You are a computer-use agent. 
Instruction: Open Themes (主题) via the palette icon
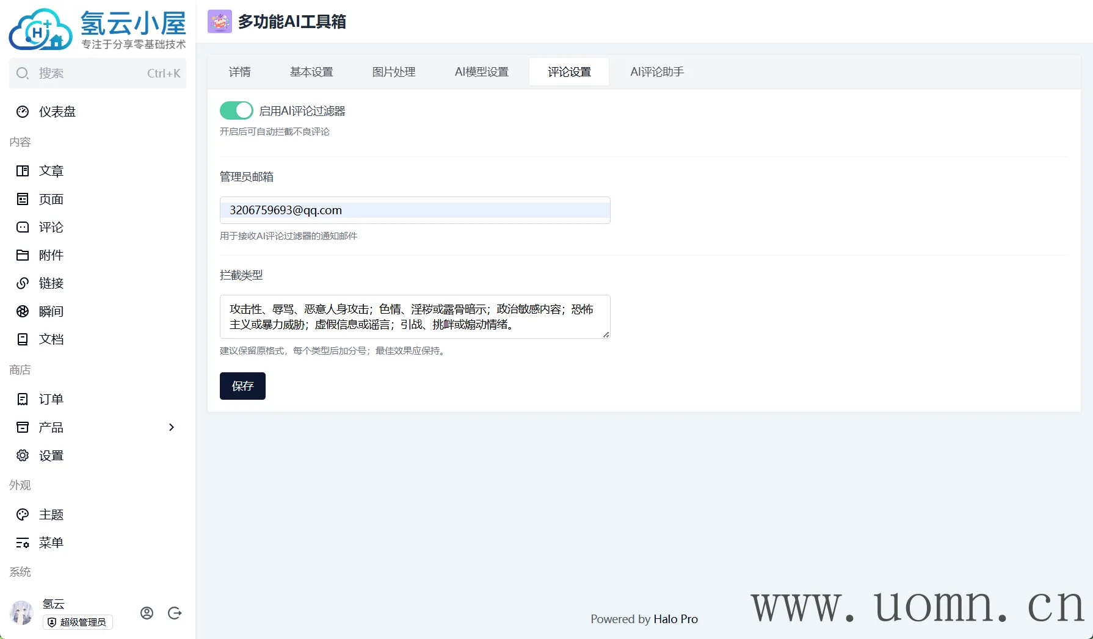point(23,514)
